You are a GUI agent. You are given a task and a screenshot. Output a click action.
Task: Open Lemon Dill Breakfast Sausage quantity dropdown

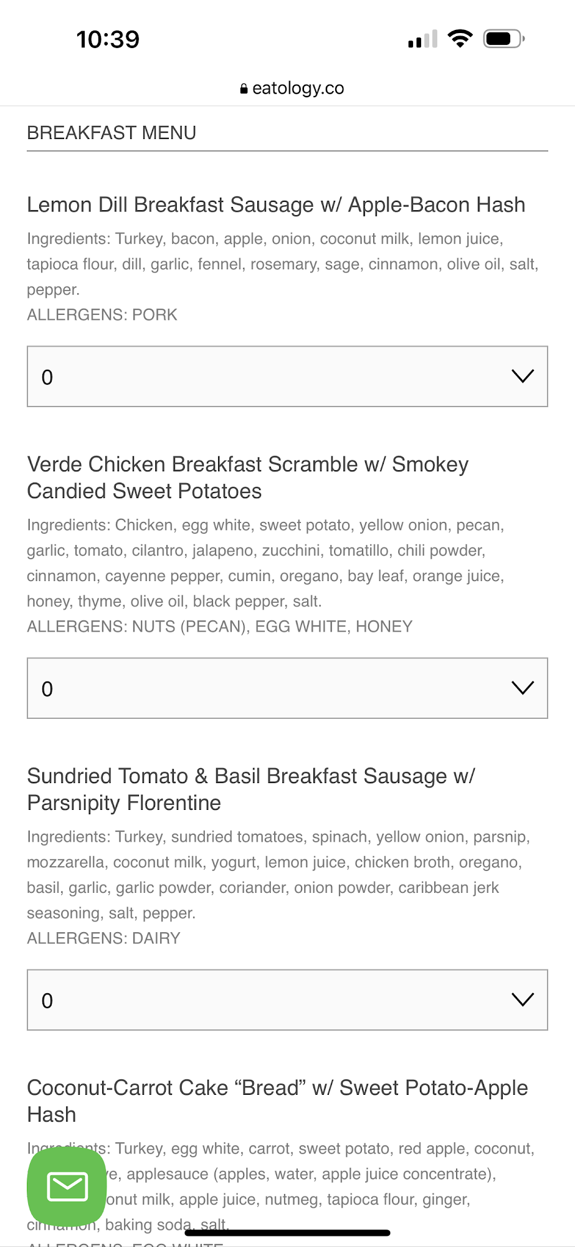click(x=287, y=377)
